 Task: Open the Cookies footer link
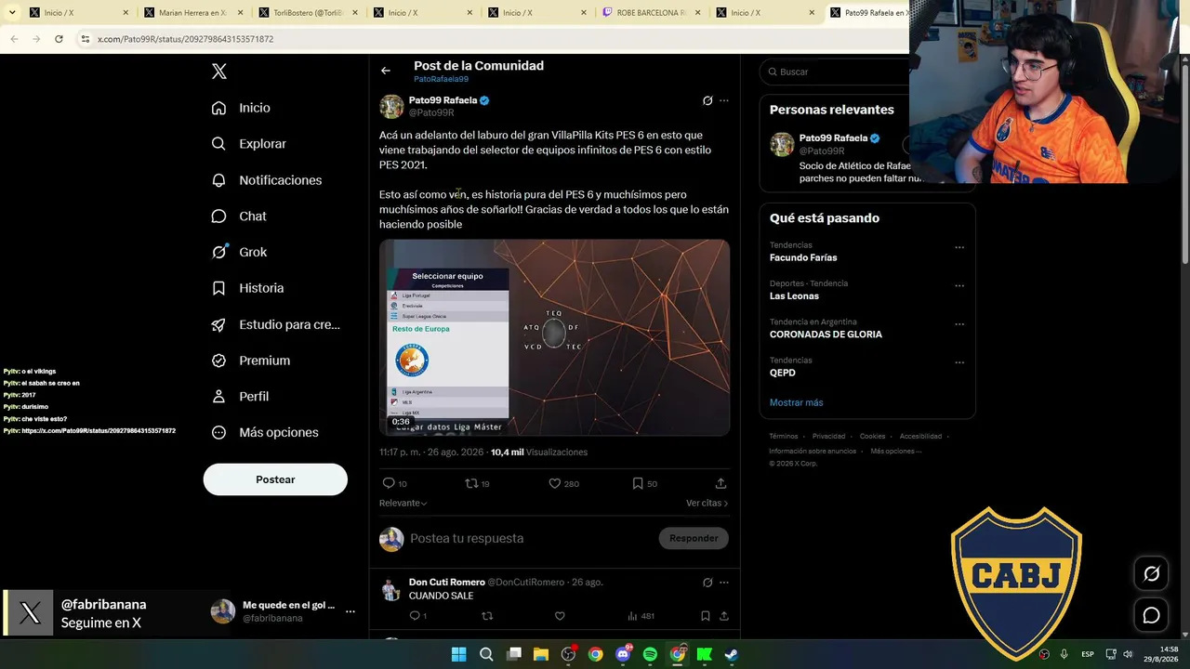point(872,436)
